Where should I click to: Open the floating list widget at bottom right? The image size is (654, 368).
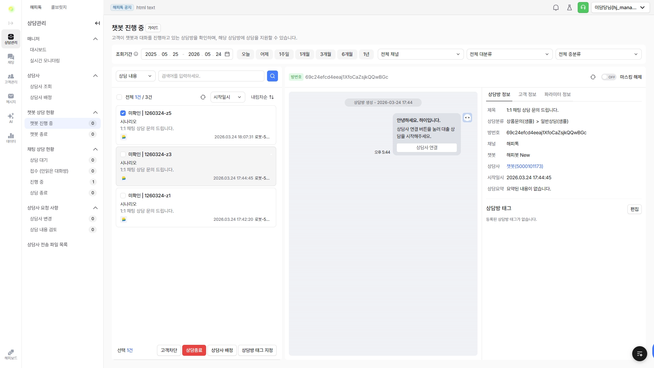pos(640,353)
